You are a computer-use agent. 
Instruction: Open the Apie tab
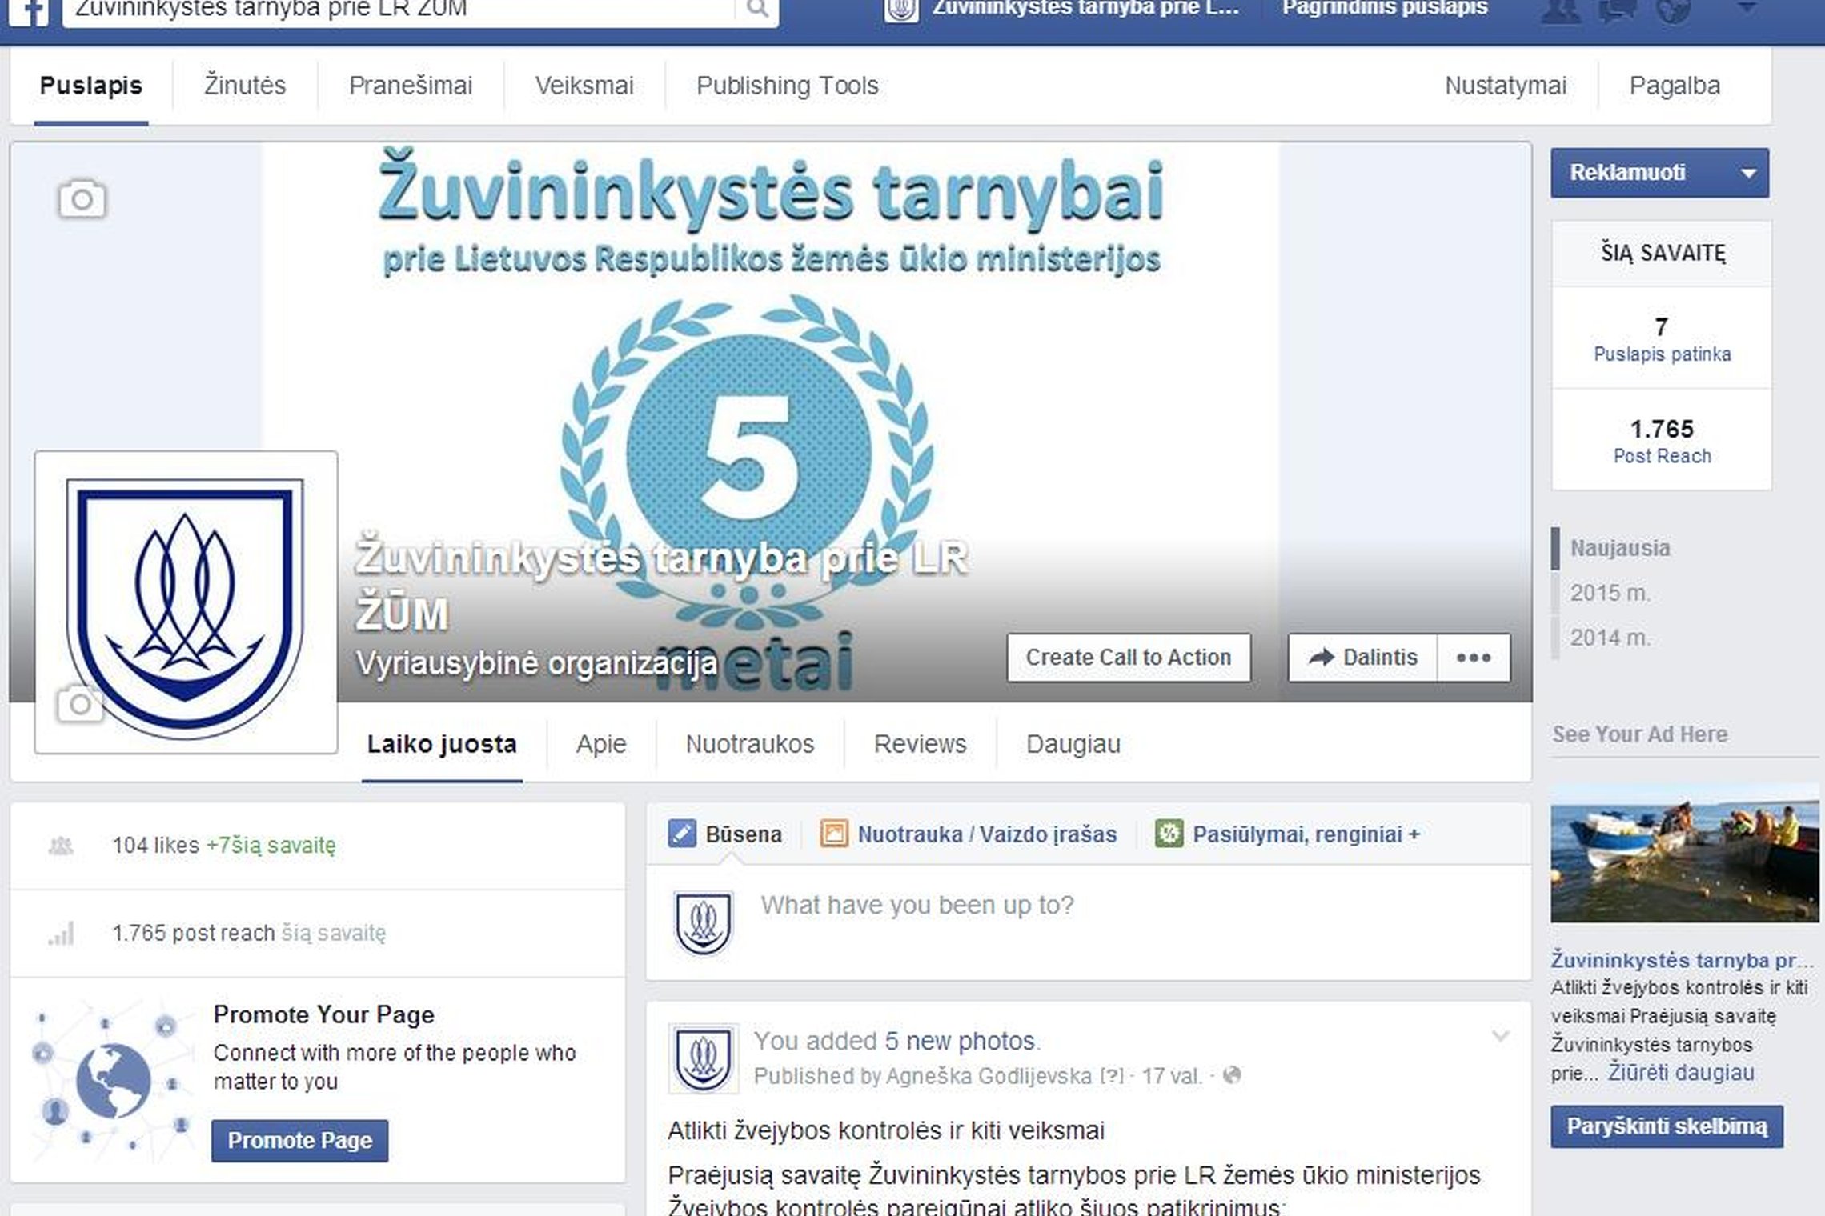click(x=601, y=744)
